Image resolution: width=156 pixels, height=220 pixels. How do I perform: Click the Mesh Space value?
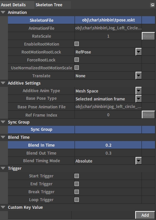(87, 91)
